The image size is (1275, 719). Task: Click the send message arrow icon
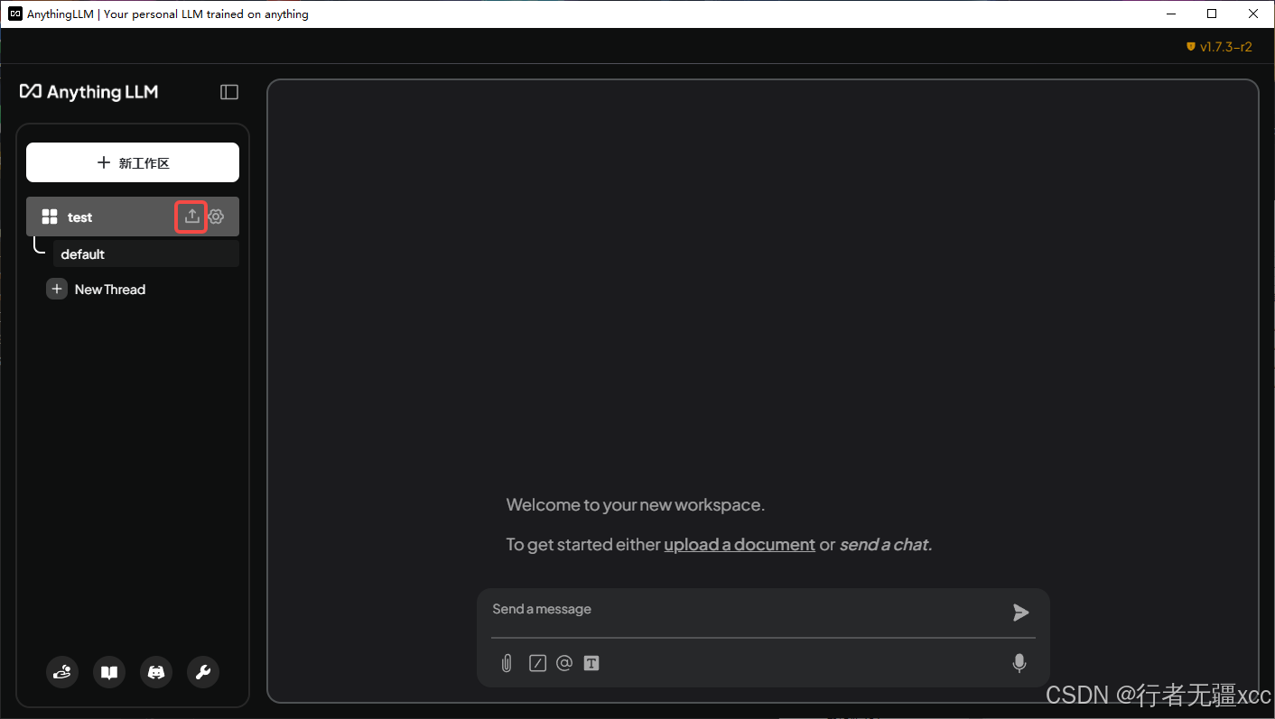pyautogui.click(x=1020, y=613)
